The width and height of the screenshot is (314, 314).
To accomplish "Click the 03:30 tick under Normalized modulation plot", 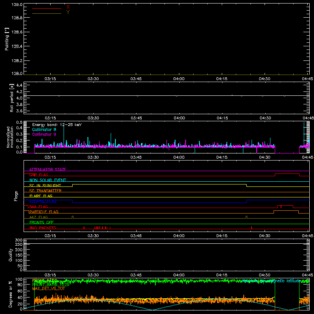I will tap(93, 157).
